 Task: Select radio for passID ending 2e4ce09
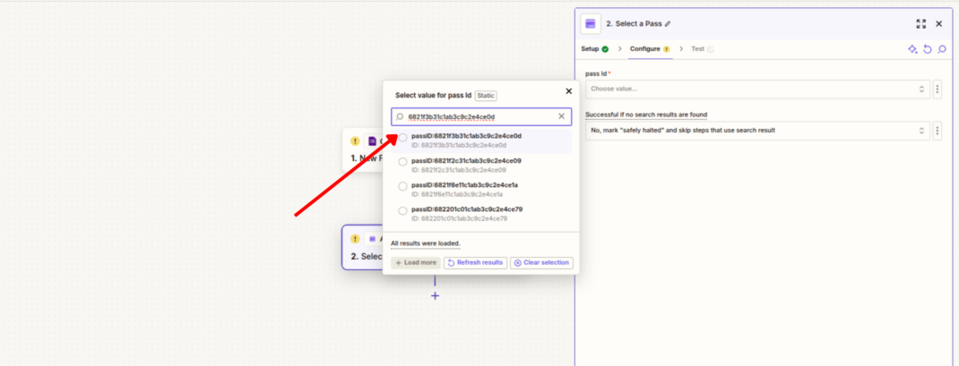tap(402, 162)
